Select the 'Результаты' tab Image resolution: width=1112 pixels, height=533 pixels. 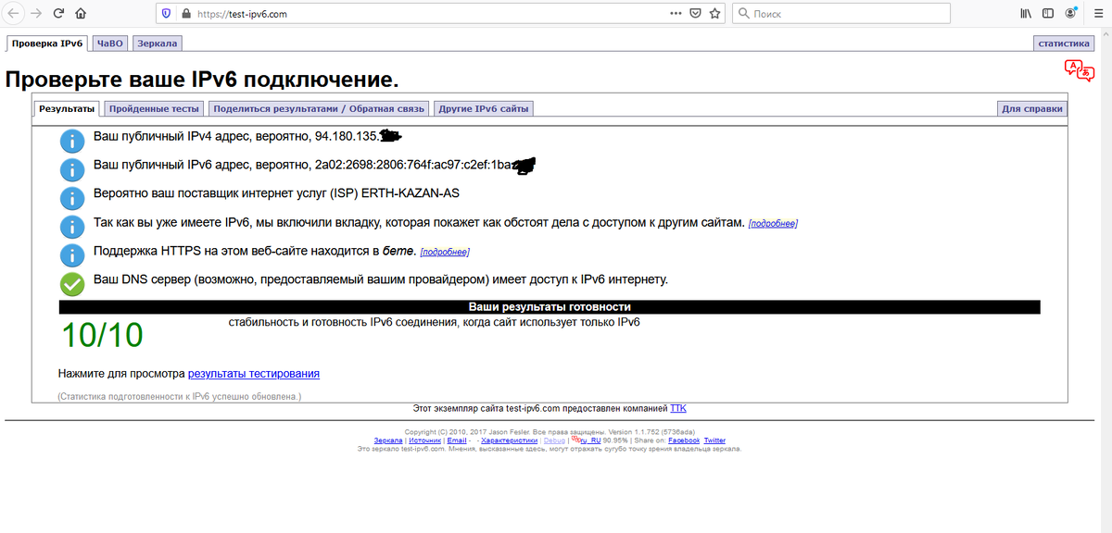(67, 108)
